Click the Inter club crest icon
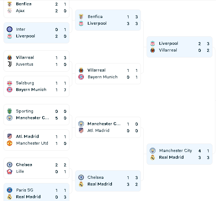This screenshot has width=216, height=201. (10, 29)
